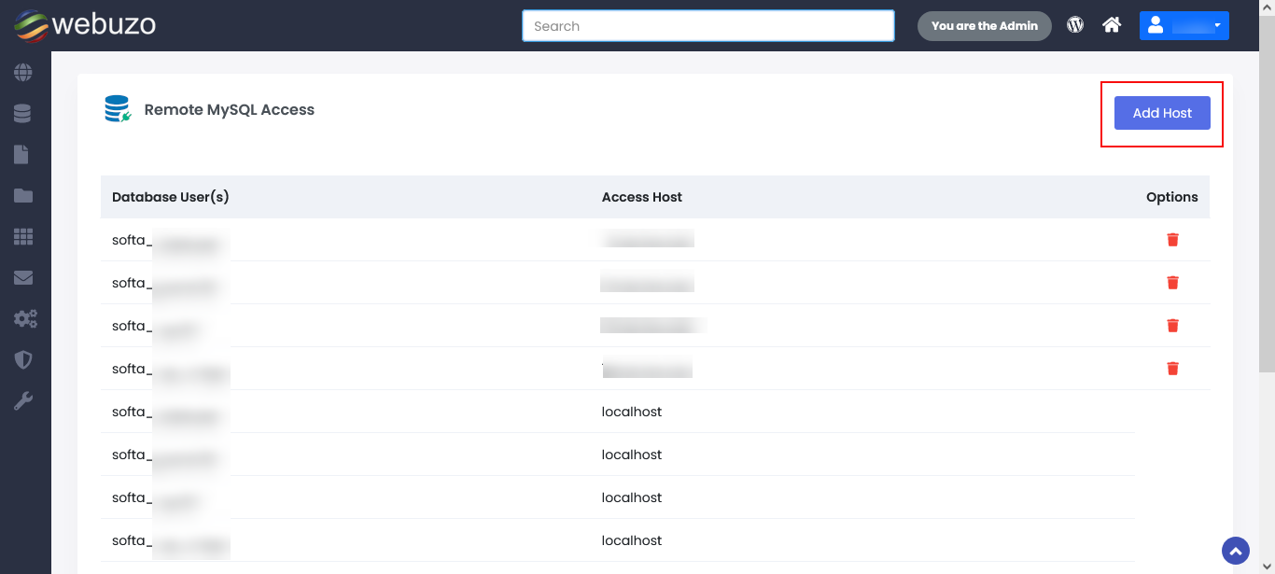Delete the second row's remote host entry
This screenshot has height=574, width=1275.
pos(1172,283)
